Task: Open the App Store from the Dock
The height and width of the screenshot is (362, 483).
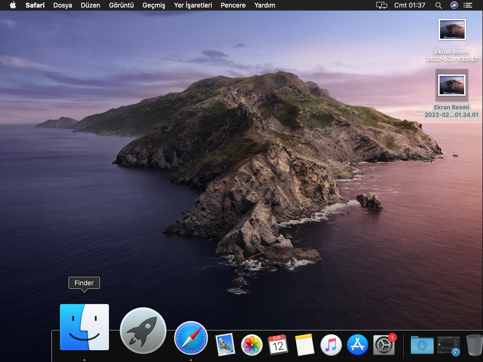Action: pyautogui.click(x=358, y=346)
